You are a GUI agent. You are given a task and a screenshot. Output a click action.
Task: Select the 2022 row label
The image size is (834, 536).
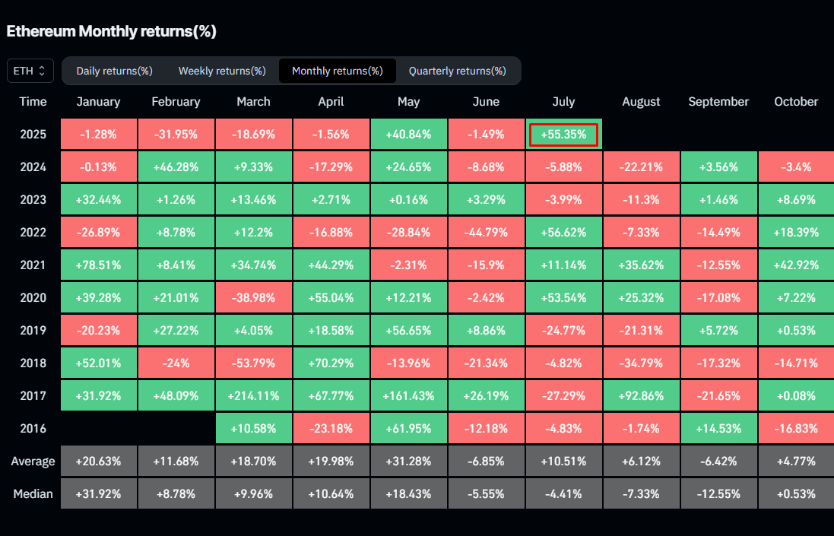(33, 233)
